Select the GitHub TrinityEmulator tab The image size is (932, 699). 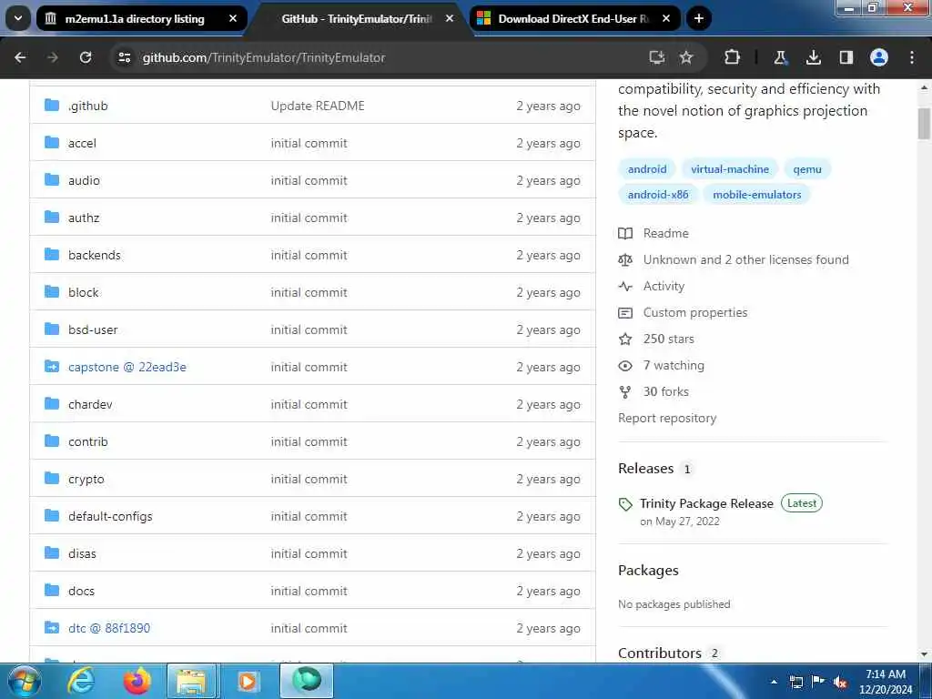pyautogui.click(x=358, y=18)
